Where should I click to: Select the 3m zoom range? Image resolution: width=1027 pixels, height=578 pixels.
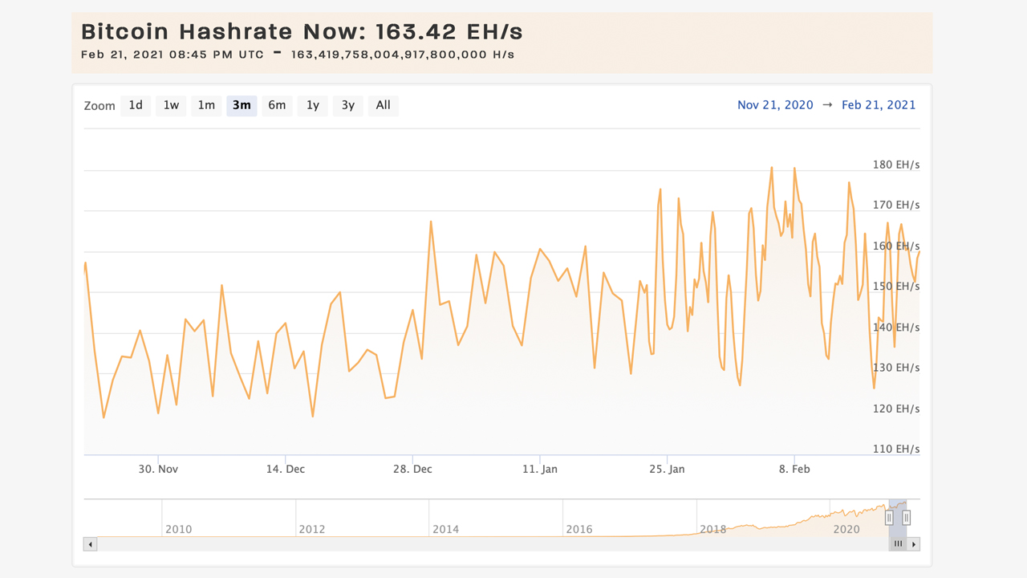(x=242, y=105)
